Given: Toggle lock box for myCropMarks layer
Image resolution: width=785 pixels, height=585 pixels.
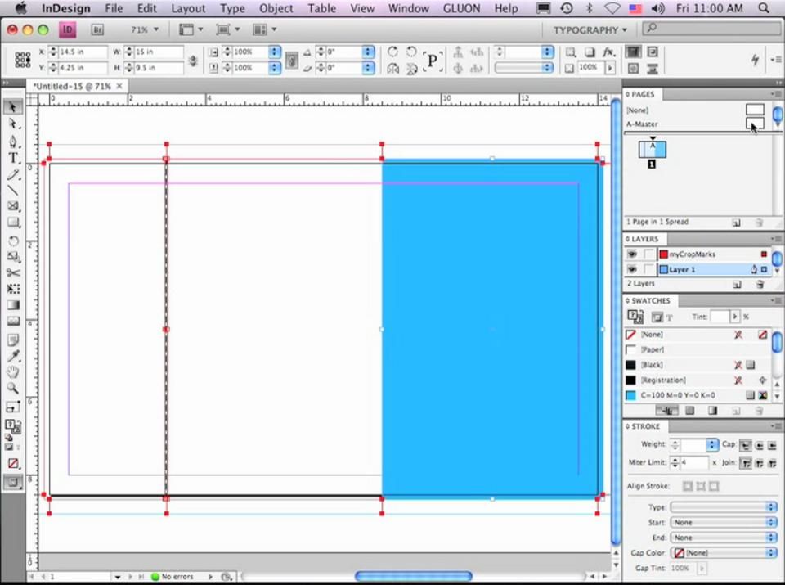Looking at the screenshot, I should (648, 254).
